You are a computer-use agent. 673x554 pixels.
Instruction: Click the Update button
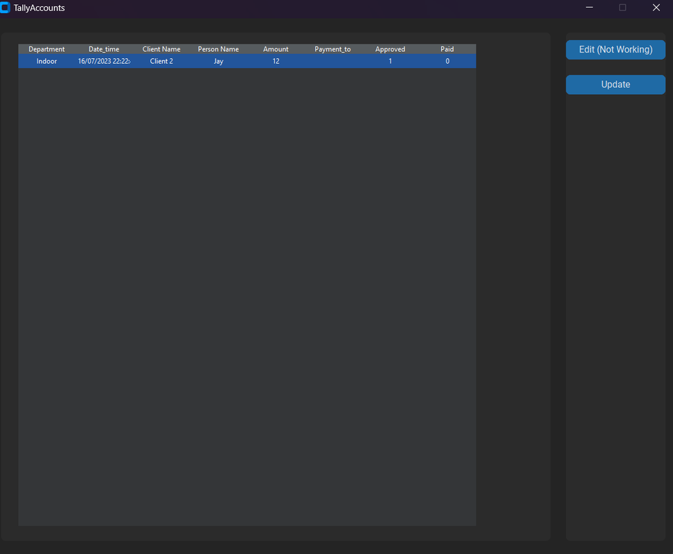click(x=616, y=84)
